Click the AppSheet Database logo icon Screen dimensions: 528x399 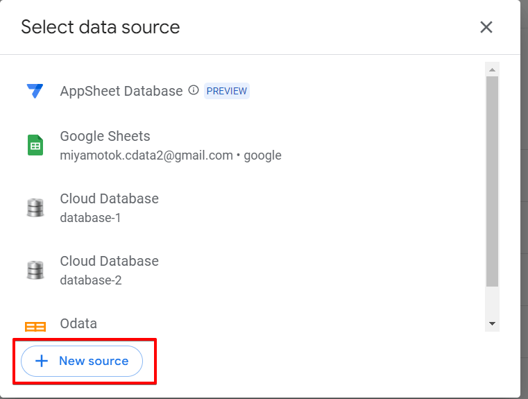coord(35,91)
